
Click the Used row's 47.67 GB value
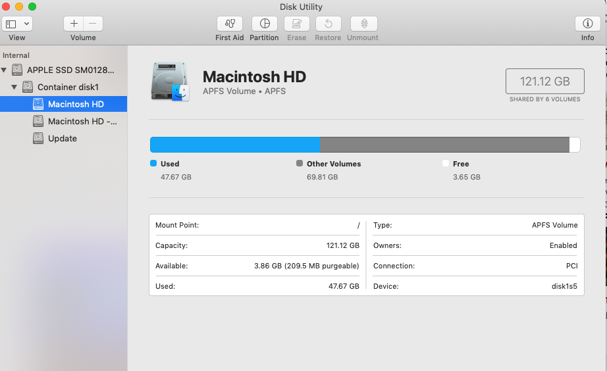(x=344, y=286)
